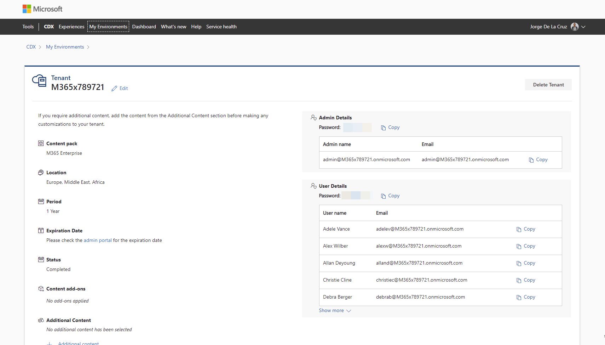Click the Expiration Date icon
This screenshot has height=345, width=605.
coord(41,231)
